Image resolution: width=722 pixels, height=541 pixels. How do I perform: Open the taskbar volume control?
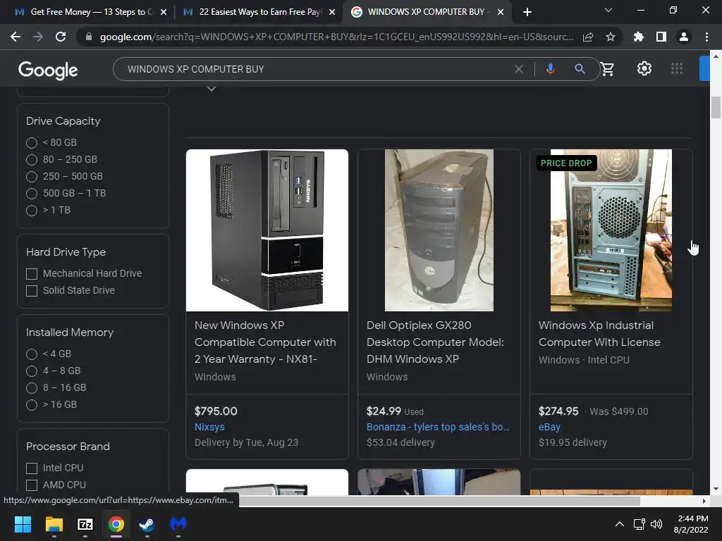(x=656, y=524)
